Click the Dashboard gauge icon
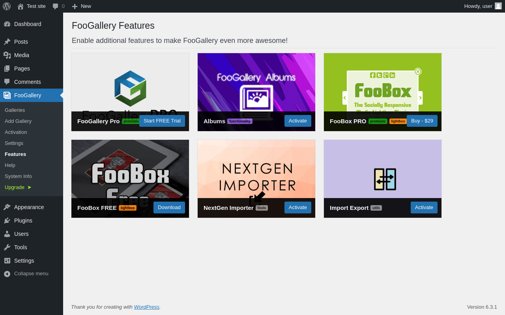Image resolution: width=505 pixels, height=315 pixels. pyautogui.click(x=7, y=24)
